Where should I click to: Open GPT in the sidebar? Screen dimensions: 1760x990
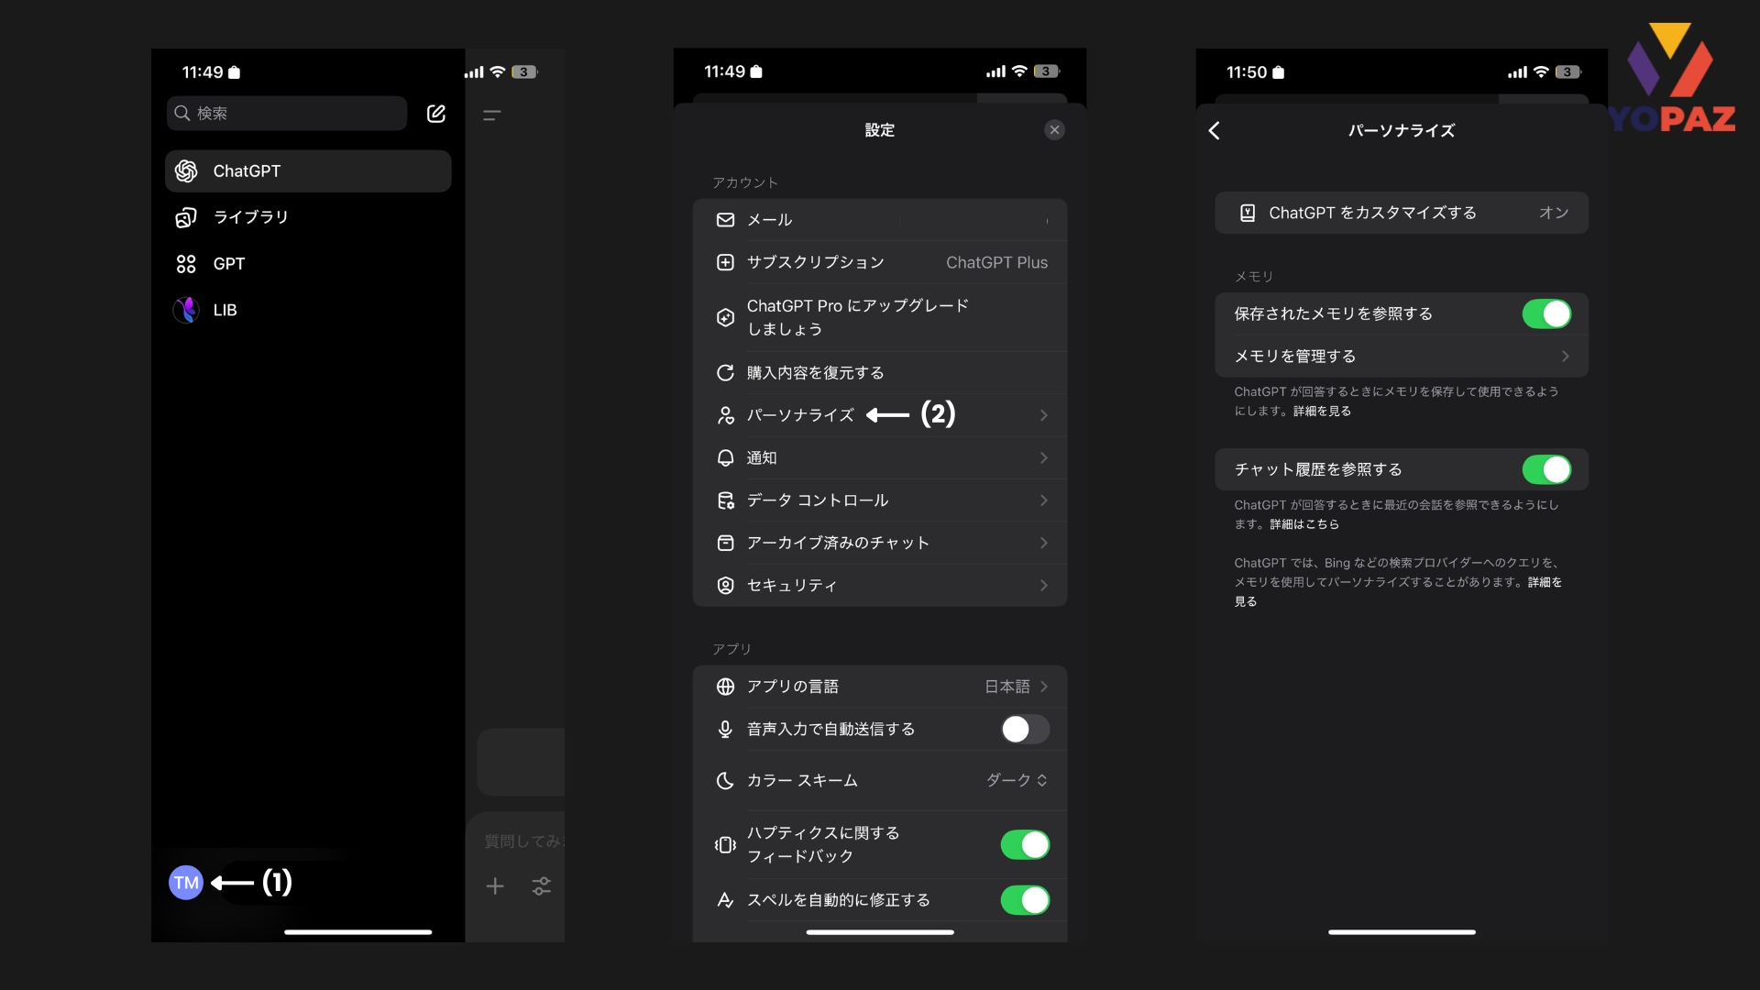pos(308,264)
